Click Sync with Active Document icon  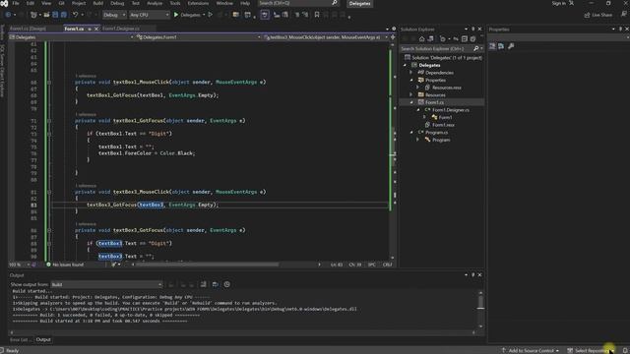tap(456, 39)
